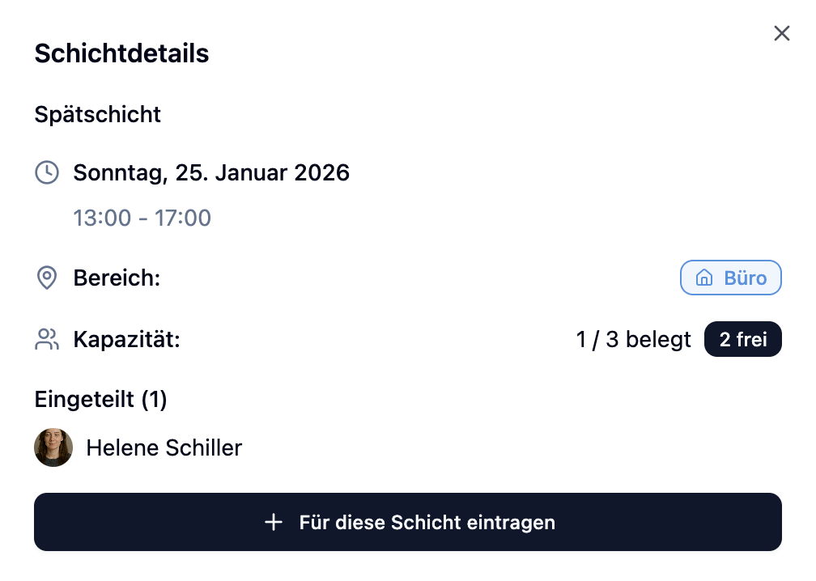
Task: Click the time range 13:00 - 17:00
Action: (142, 218)
